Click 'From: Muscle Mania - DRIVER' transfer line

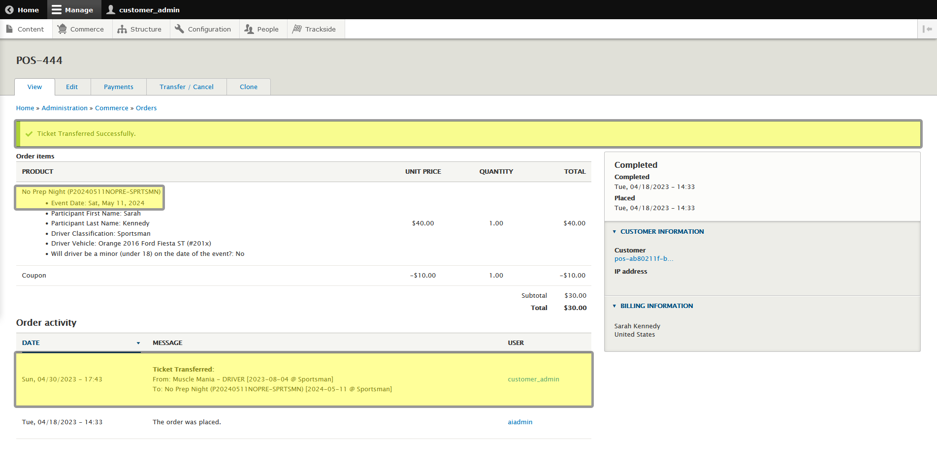(243, 379)
